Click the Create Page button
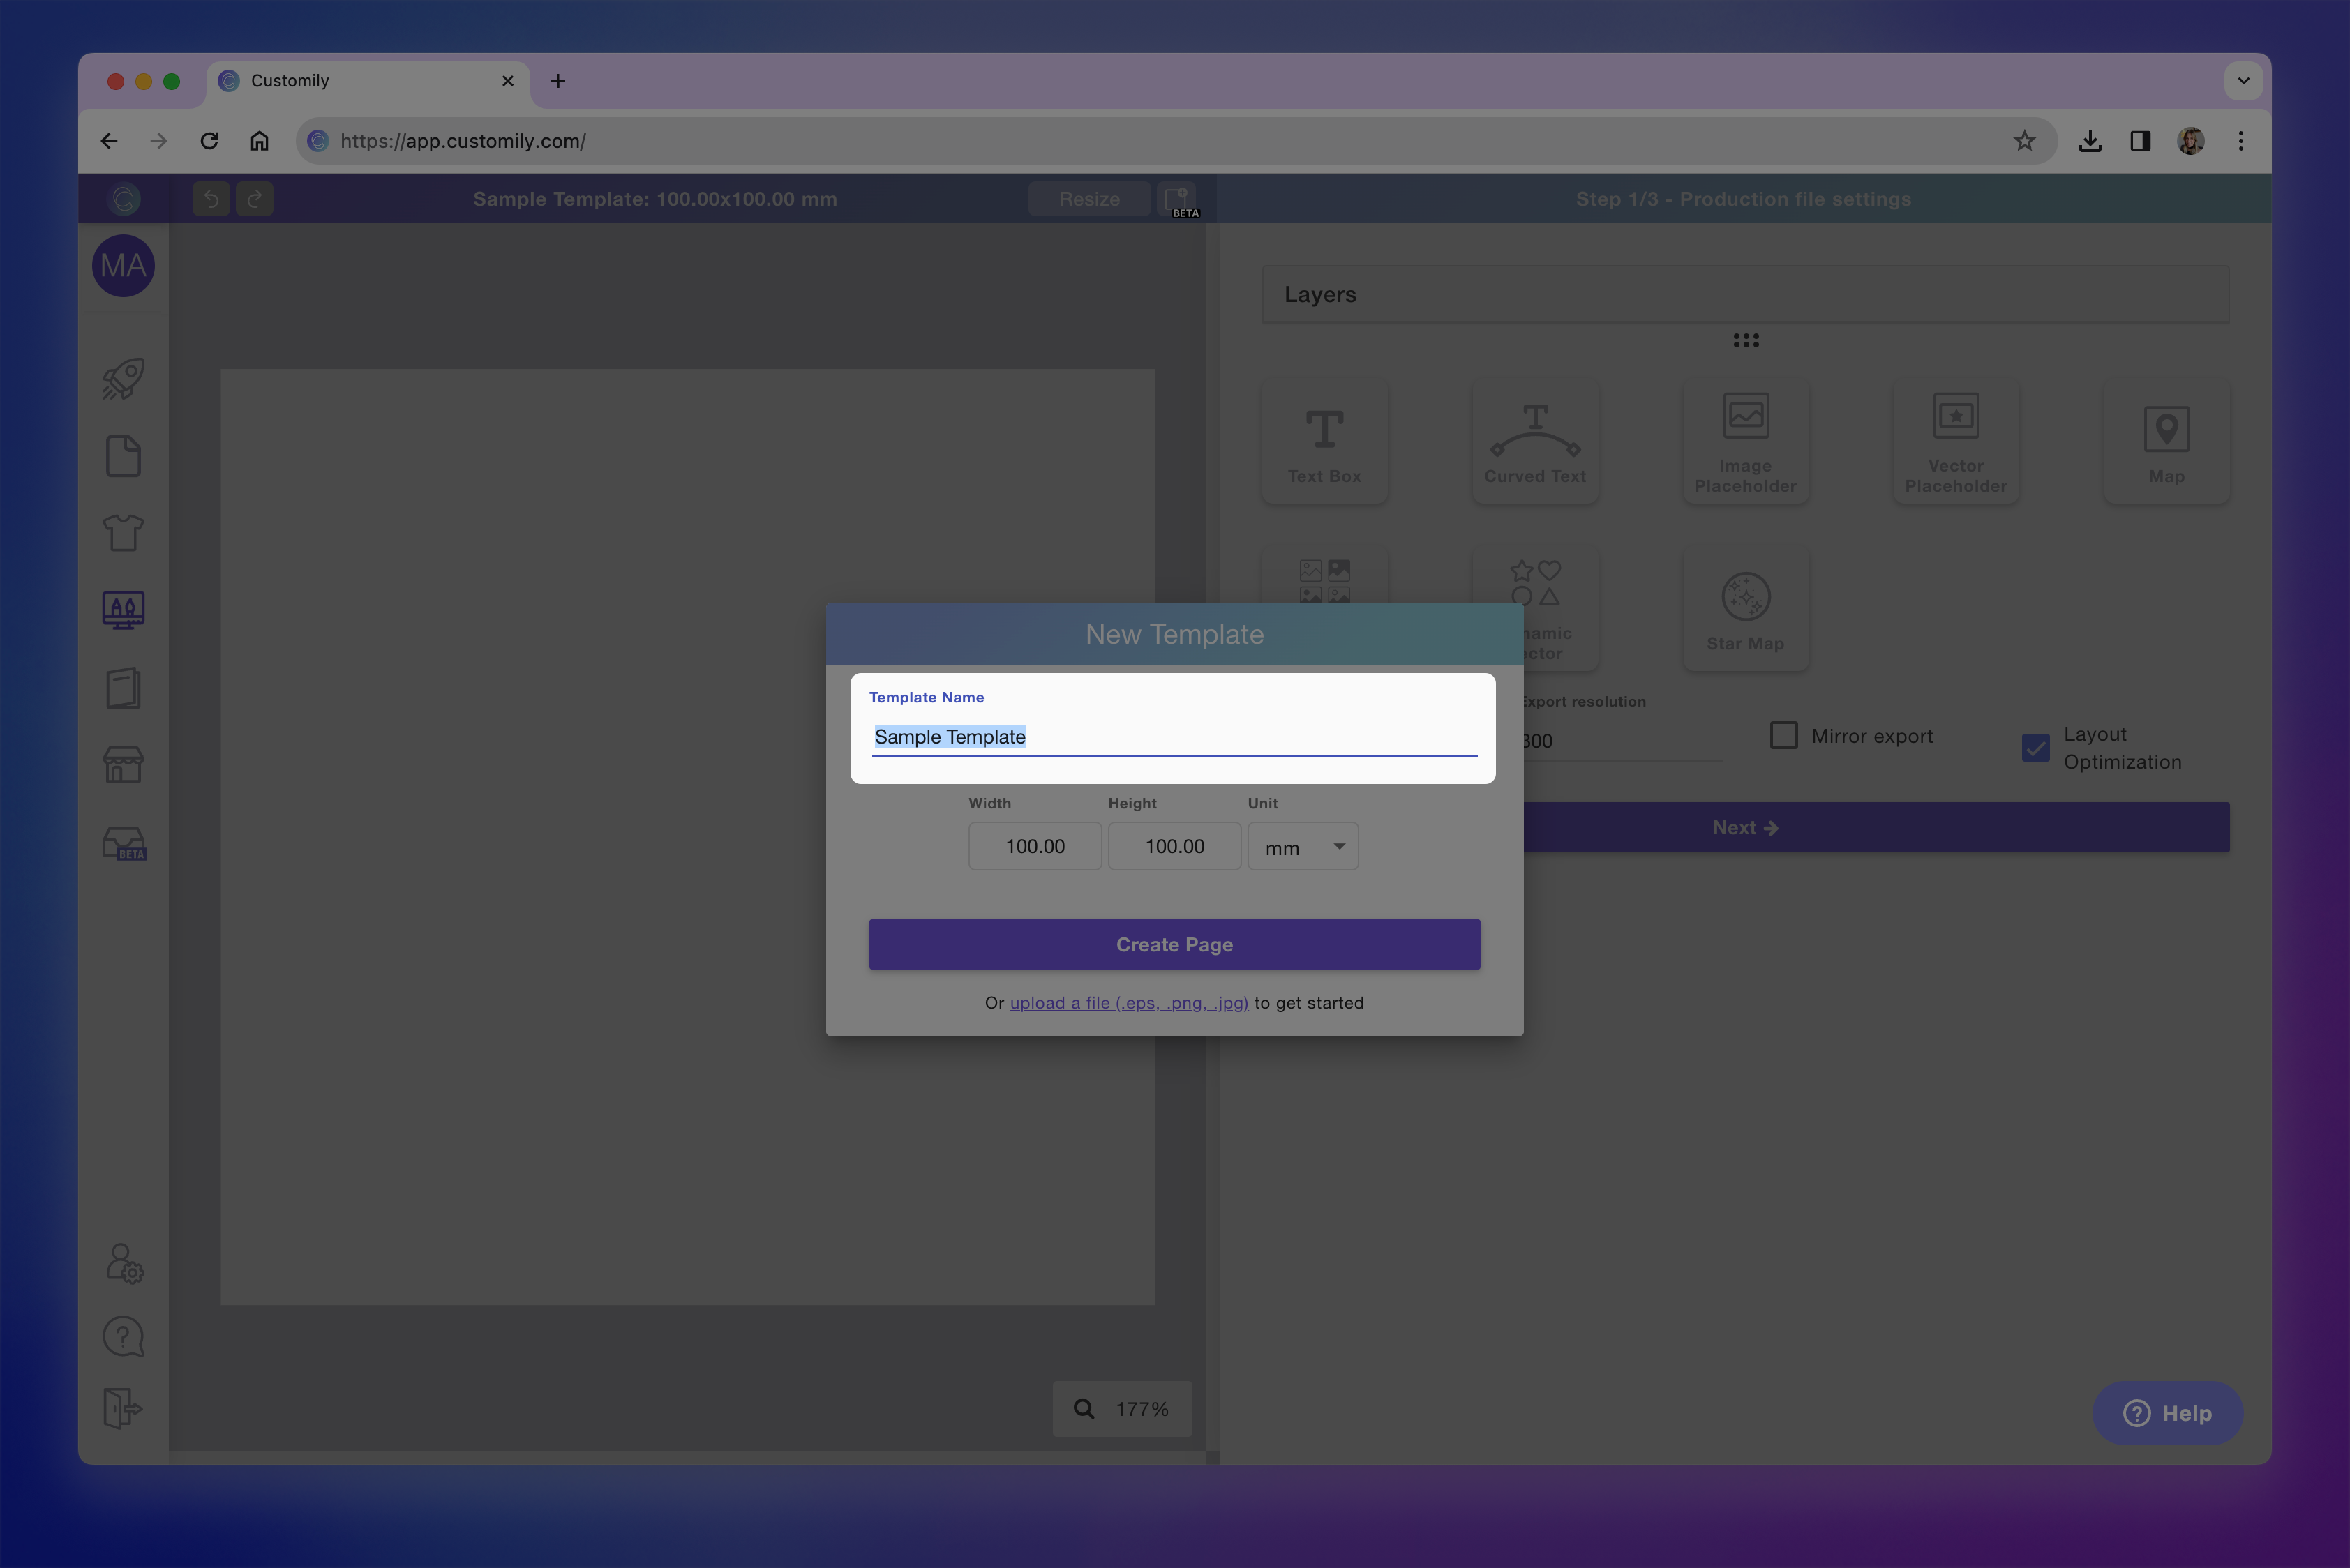Screen dimensions: 2350x1568 tap(1174, 944)
